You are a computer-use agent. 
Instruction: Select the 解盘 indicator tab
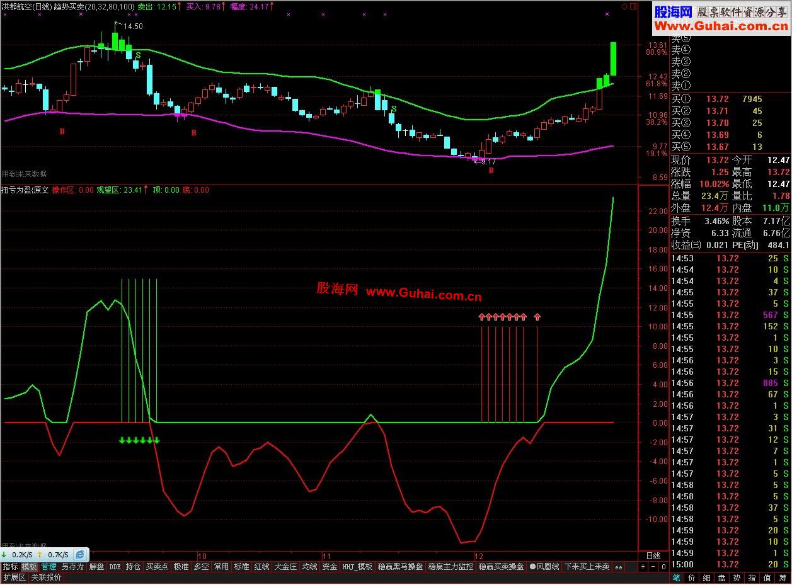[x=96, y=567]
